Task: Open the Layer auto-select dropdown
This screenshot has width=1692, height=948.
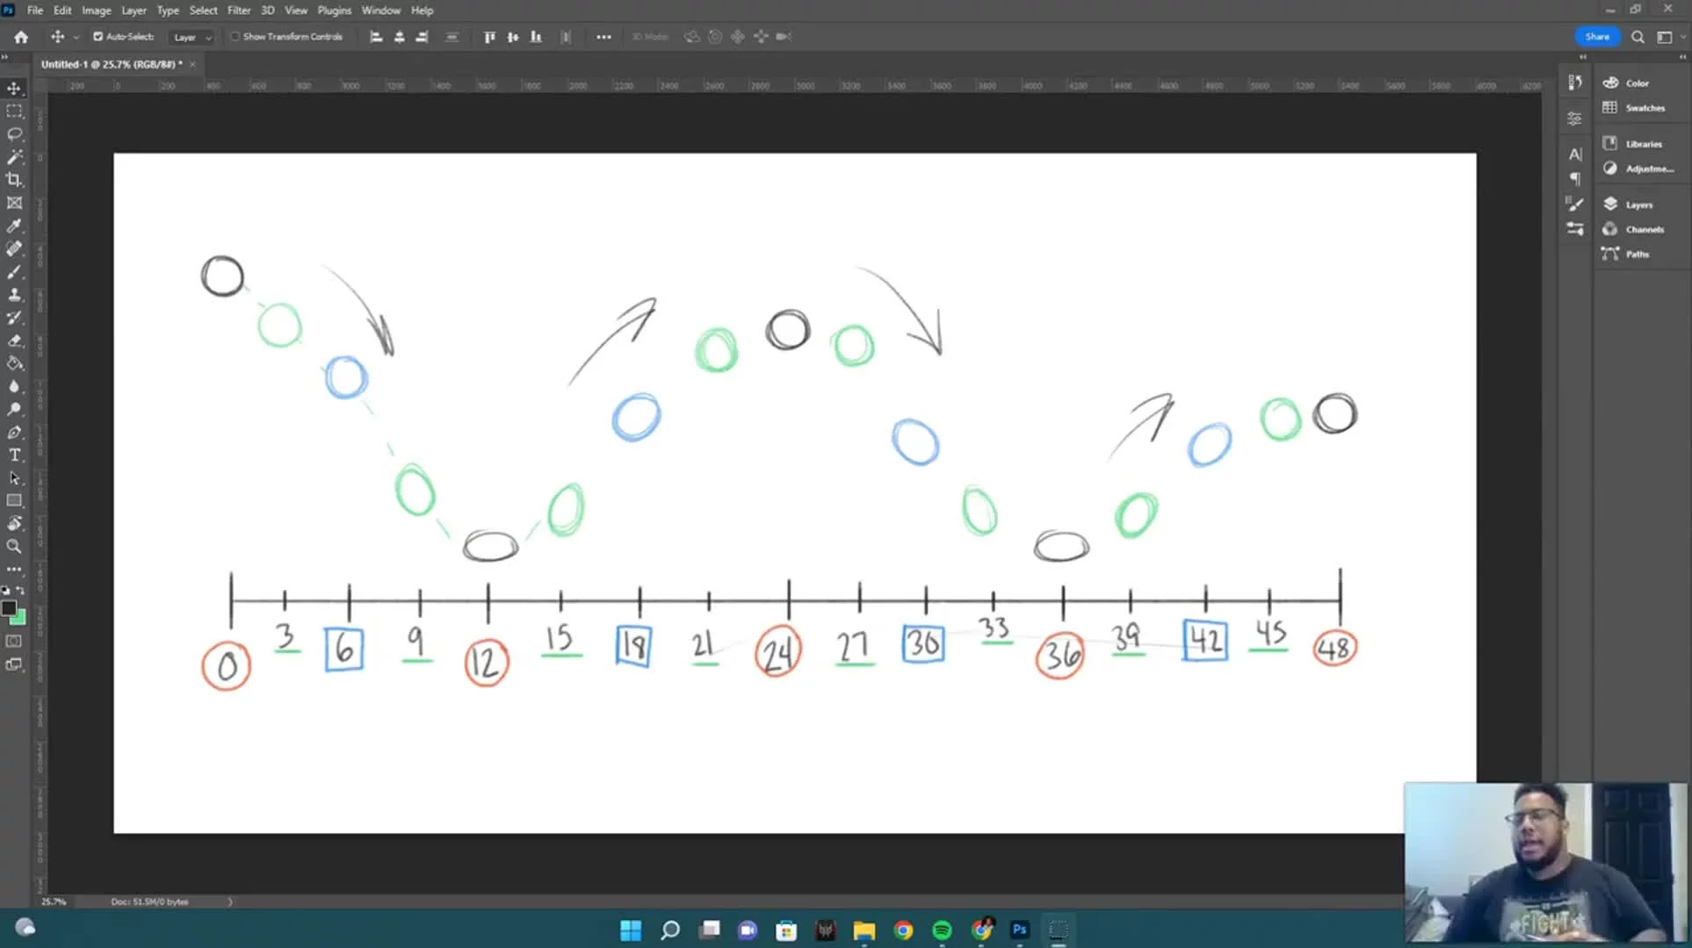Action: (192, 37)
